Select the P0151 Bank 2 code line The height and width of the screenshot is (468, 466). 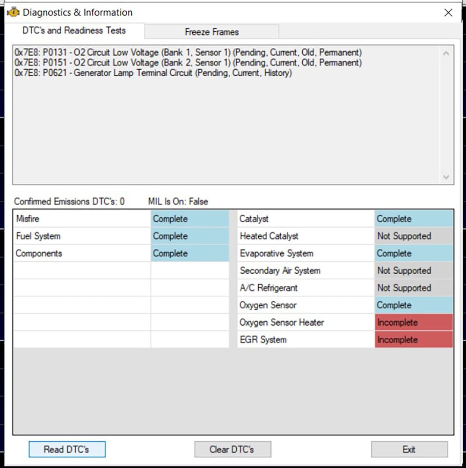tap(188, 63)
